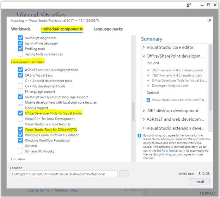Uncheck C# and Visual Basic

click(x=20, y=75)
